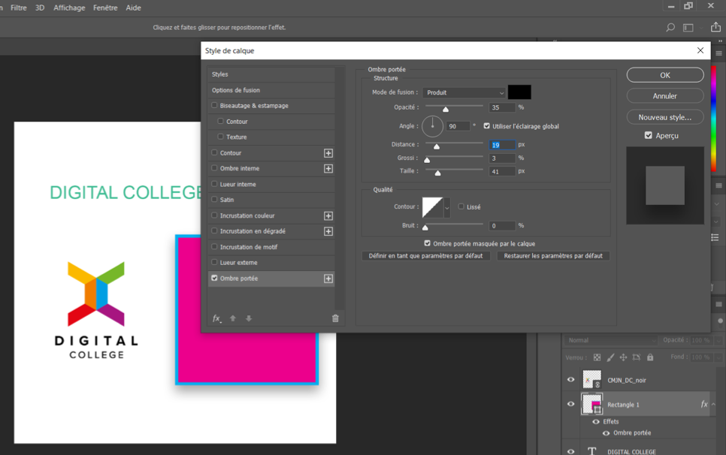Hide the Ombre portée effect in Layers panel
Viewport: 726px width, 455px height.
click(606, 433)
